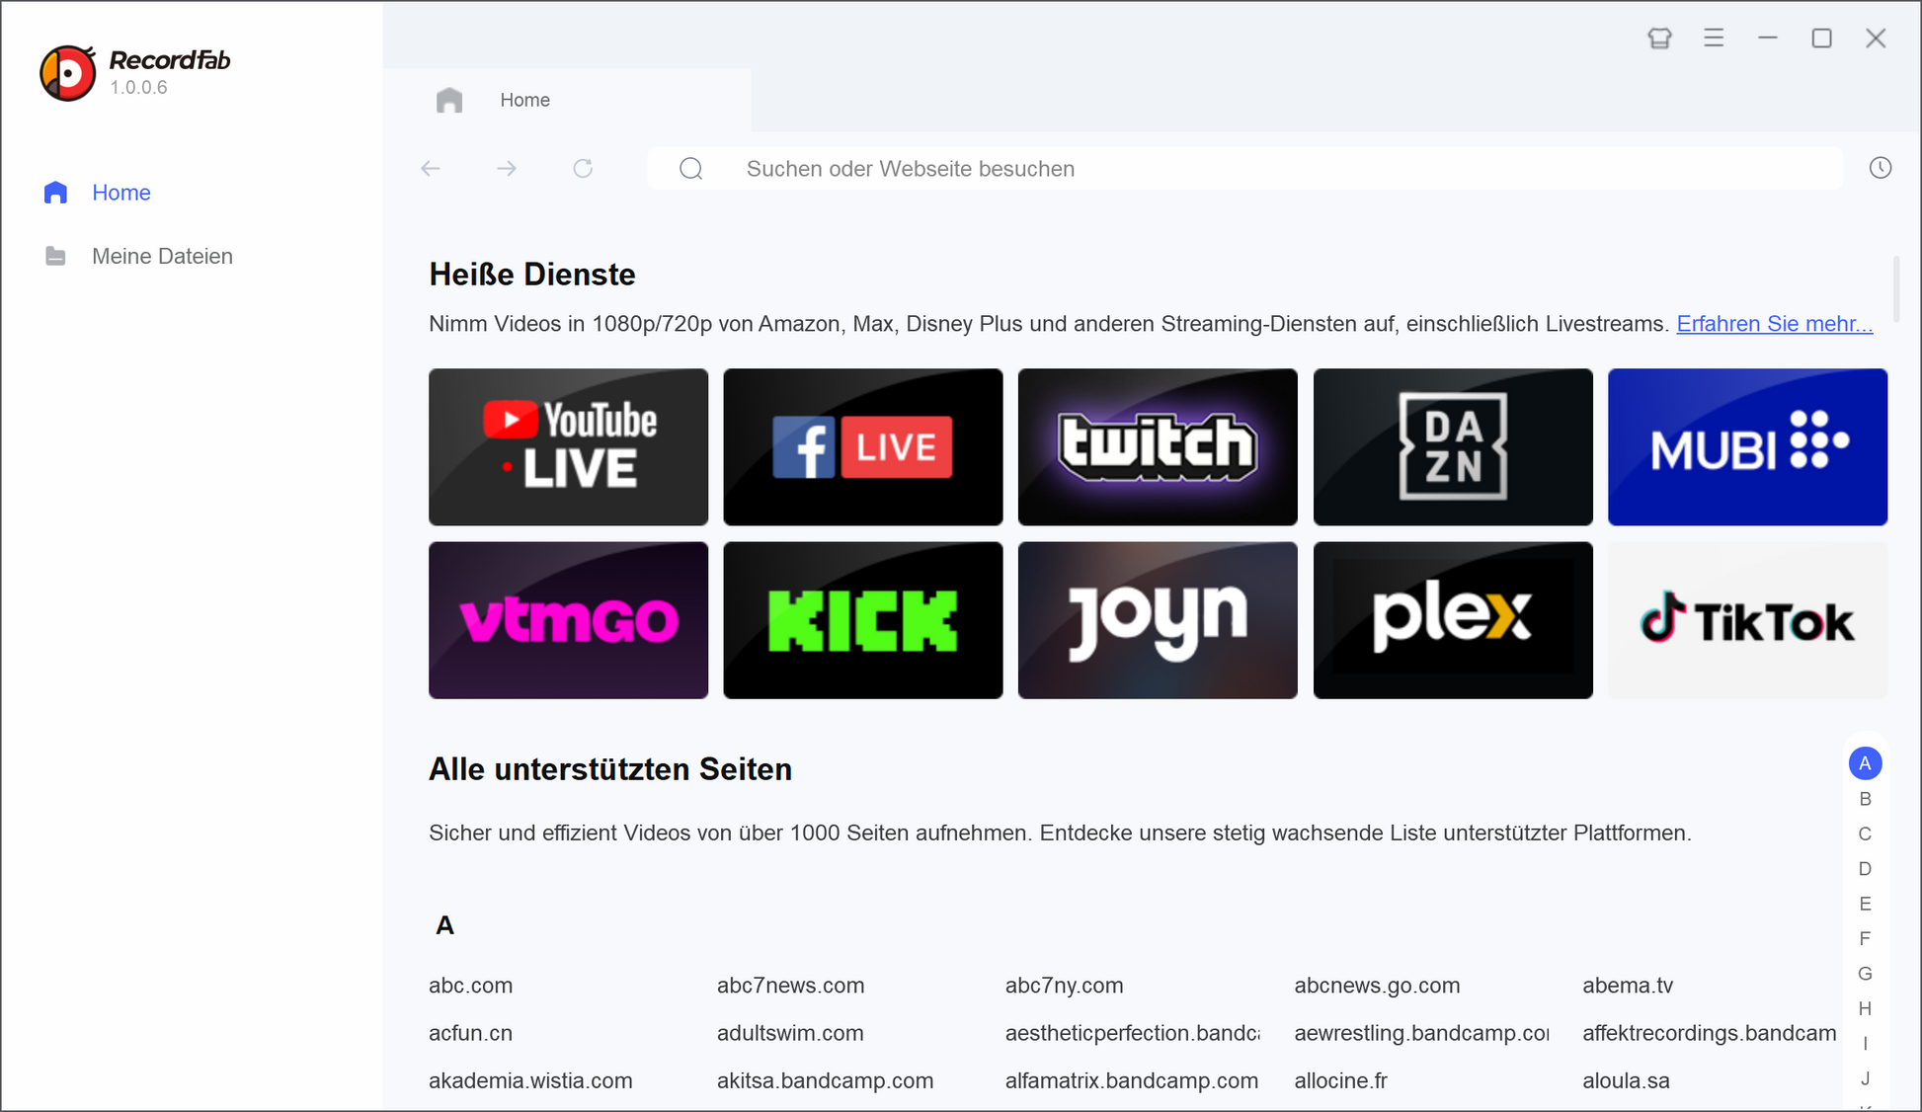The width and height of the screenshot is (1922, 1112).
Task: Open the skin/theme shirt icon
Action: coord(1659,39)
